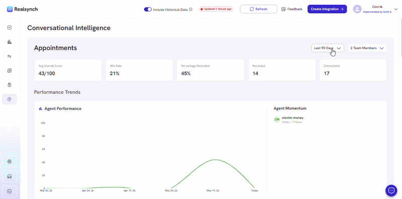
Task: Open the two-arrows sync sidebar icon
Action: [10, 56]
